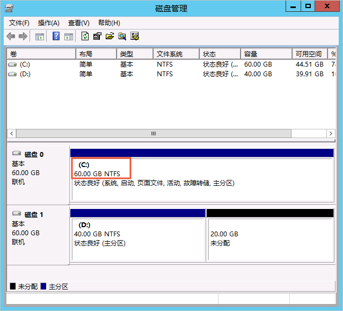Open the 帮助(H) menu
343x311 pixels.
pyautogui.click(x=109, y=23)
